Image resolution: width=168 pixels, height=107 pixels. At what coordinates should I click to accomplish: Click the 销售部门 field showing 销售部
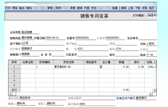[x=30, y=54]
